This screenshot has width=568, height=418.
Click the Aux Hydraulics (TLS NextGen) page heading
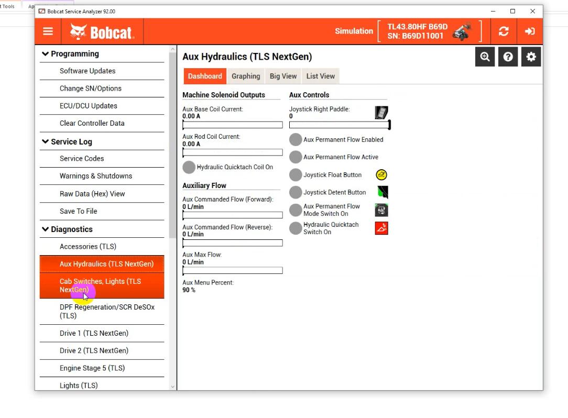pos(247,57)
